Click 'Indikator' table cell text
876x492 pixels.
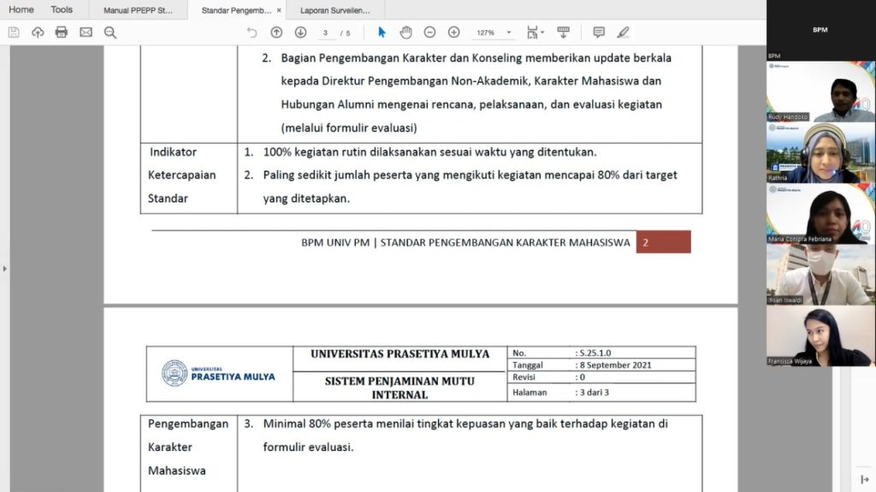[173, 152]
